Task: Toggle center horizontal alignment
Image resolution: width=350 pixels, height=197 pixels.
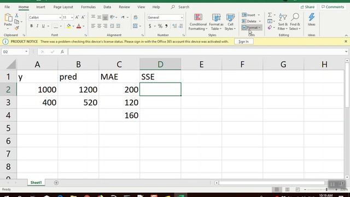Action: click(99, 26)
